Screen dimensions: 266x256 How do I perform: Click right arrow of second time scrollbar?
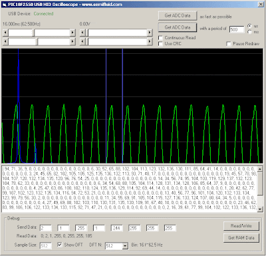pyautogui.click(x=72, y=41)
